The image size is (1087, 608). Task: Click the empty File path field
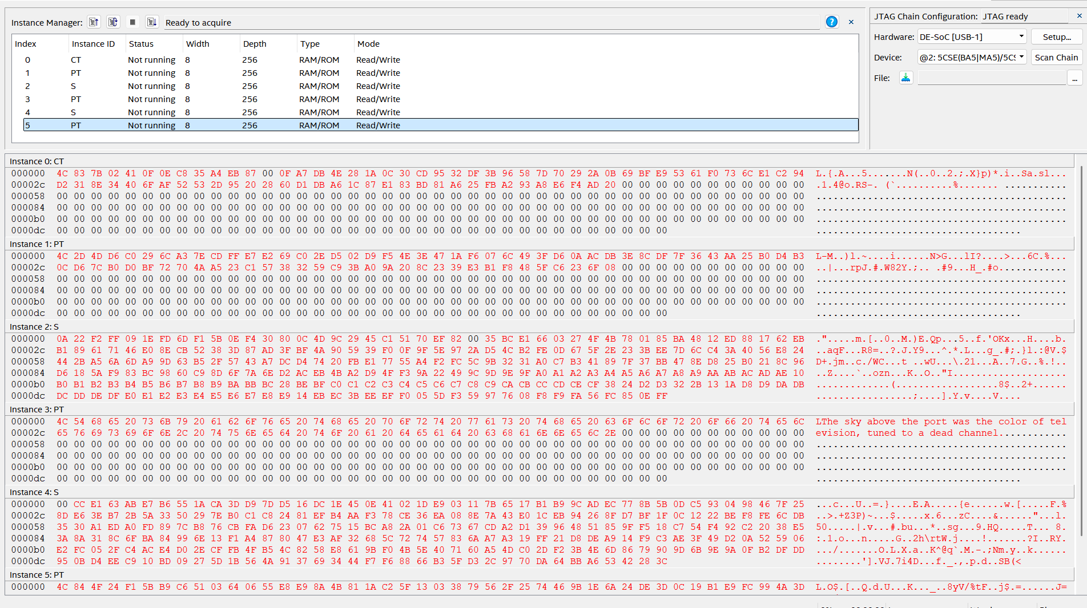coord(992,77)
